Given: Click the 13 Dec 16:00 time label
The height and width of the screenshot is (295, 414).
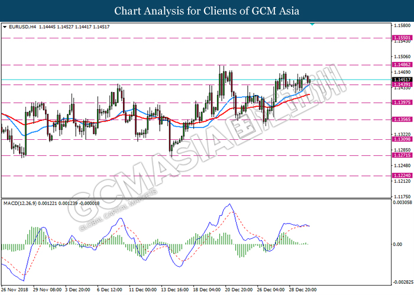Looking at the screenshot, I should 175,290.
